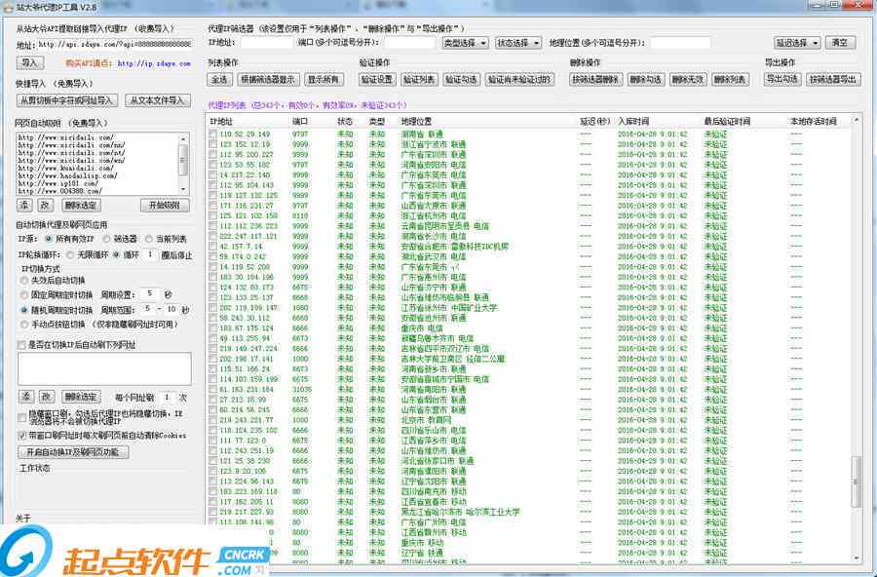
Task: Uncheck the auto-clear Cookies checkbox
Action: point(21,436)
